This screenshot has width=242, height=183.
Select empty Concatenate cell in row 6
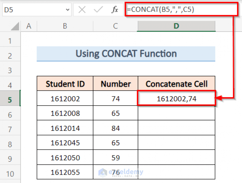(x=176, y=113)
